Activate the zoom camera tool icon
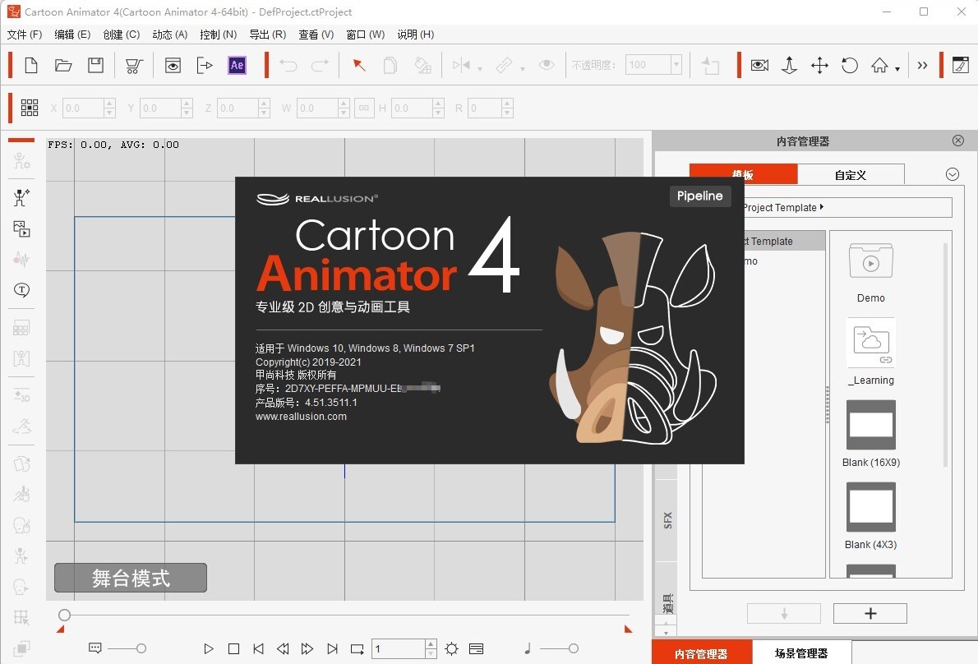Viewport: 978px width, 664px height. (789, 65)
